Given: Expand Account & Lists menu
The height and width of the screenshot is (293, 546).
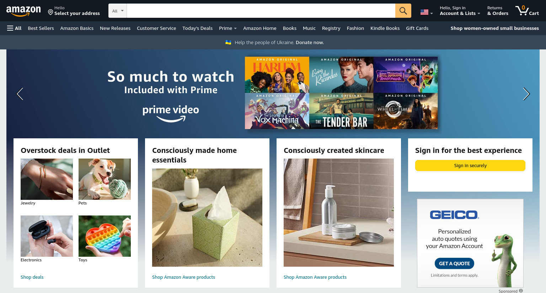Looking at the screenshot, I should pyautogui.click(x=460, y=11).
